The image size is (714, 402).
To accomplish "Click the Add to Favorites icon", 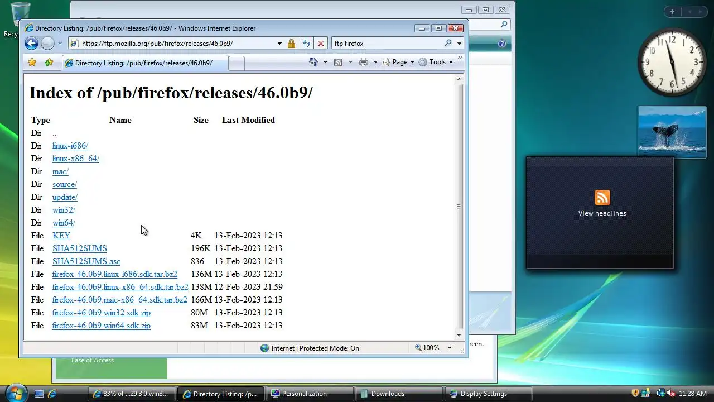I will click(49, 62).
